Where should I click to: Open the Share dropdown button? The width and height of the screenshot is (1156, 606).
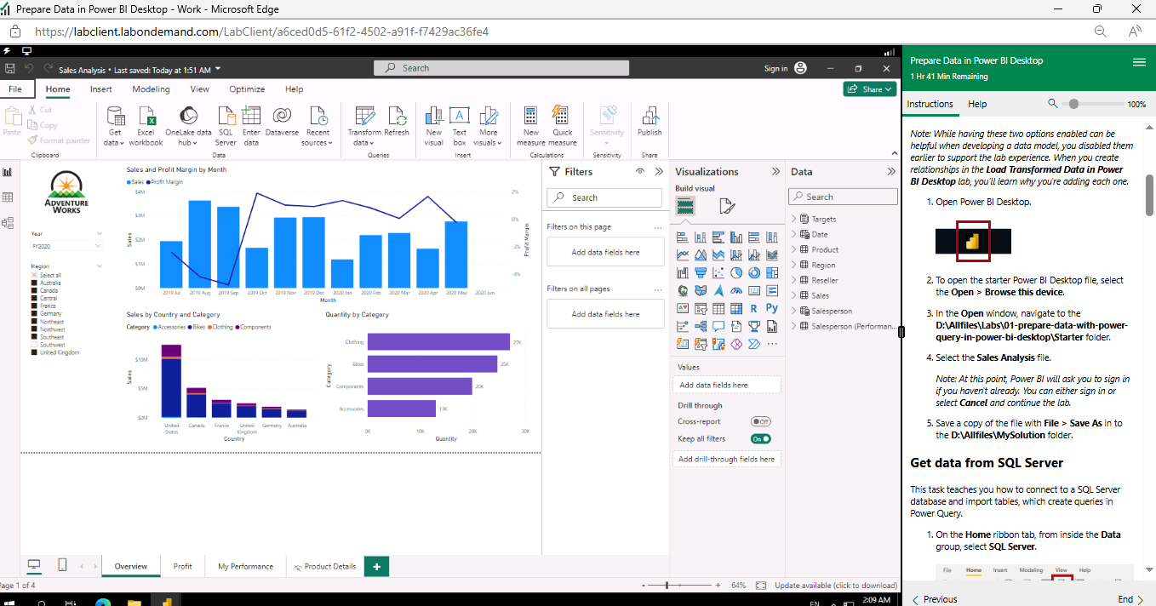870,89
